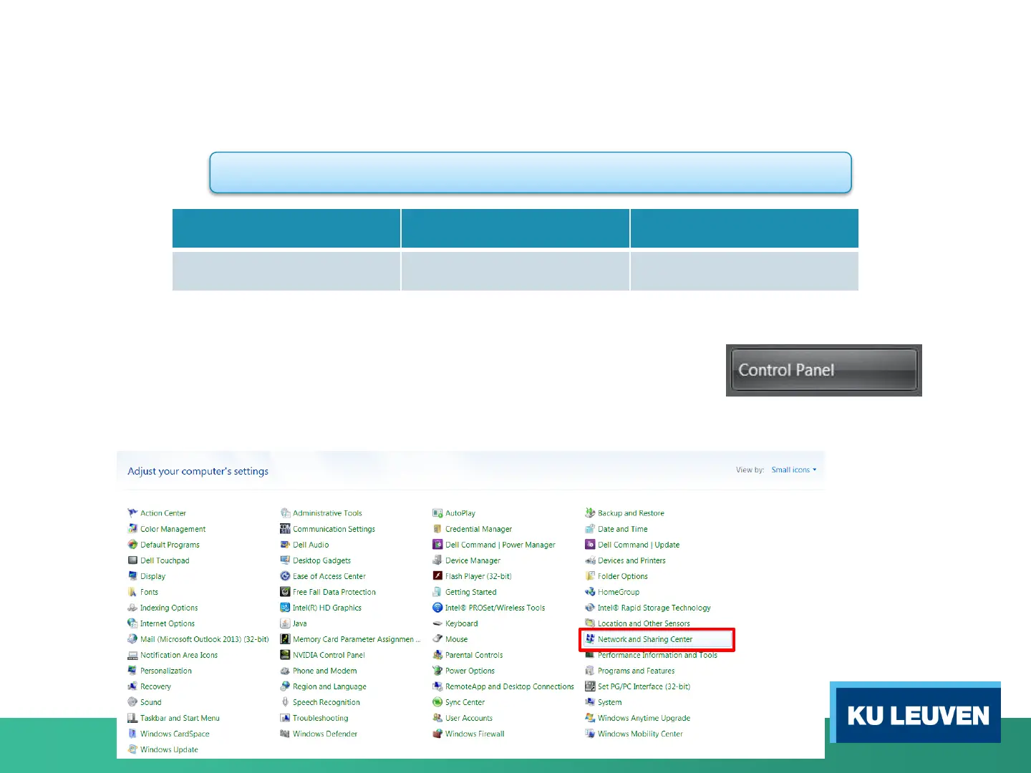Image resolution: width=1031 pixels, height=773 pixels.
Task: Click the NVIDIA Control Panel icon
Action: tap(285, 654)
